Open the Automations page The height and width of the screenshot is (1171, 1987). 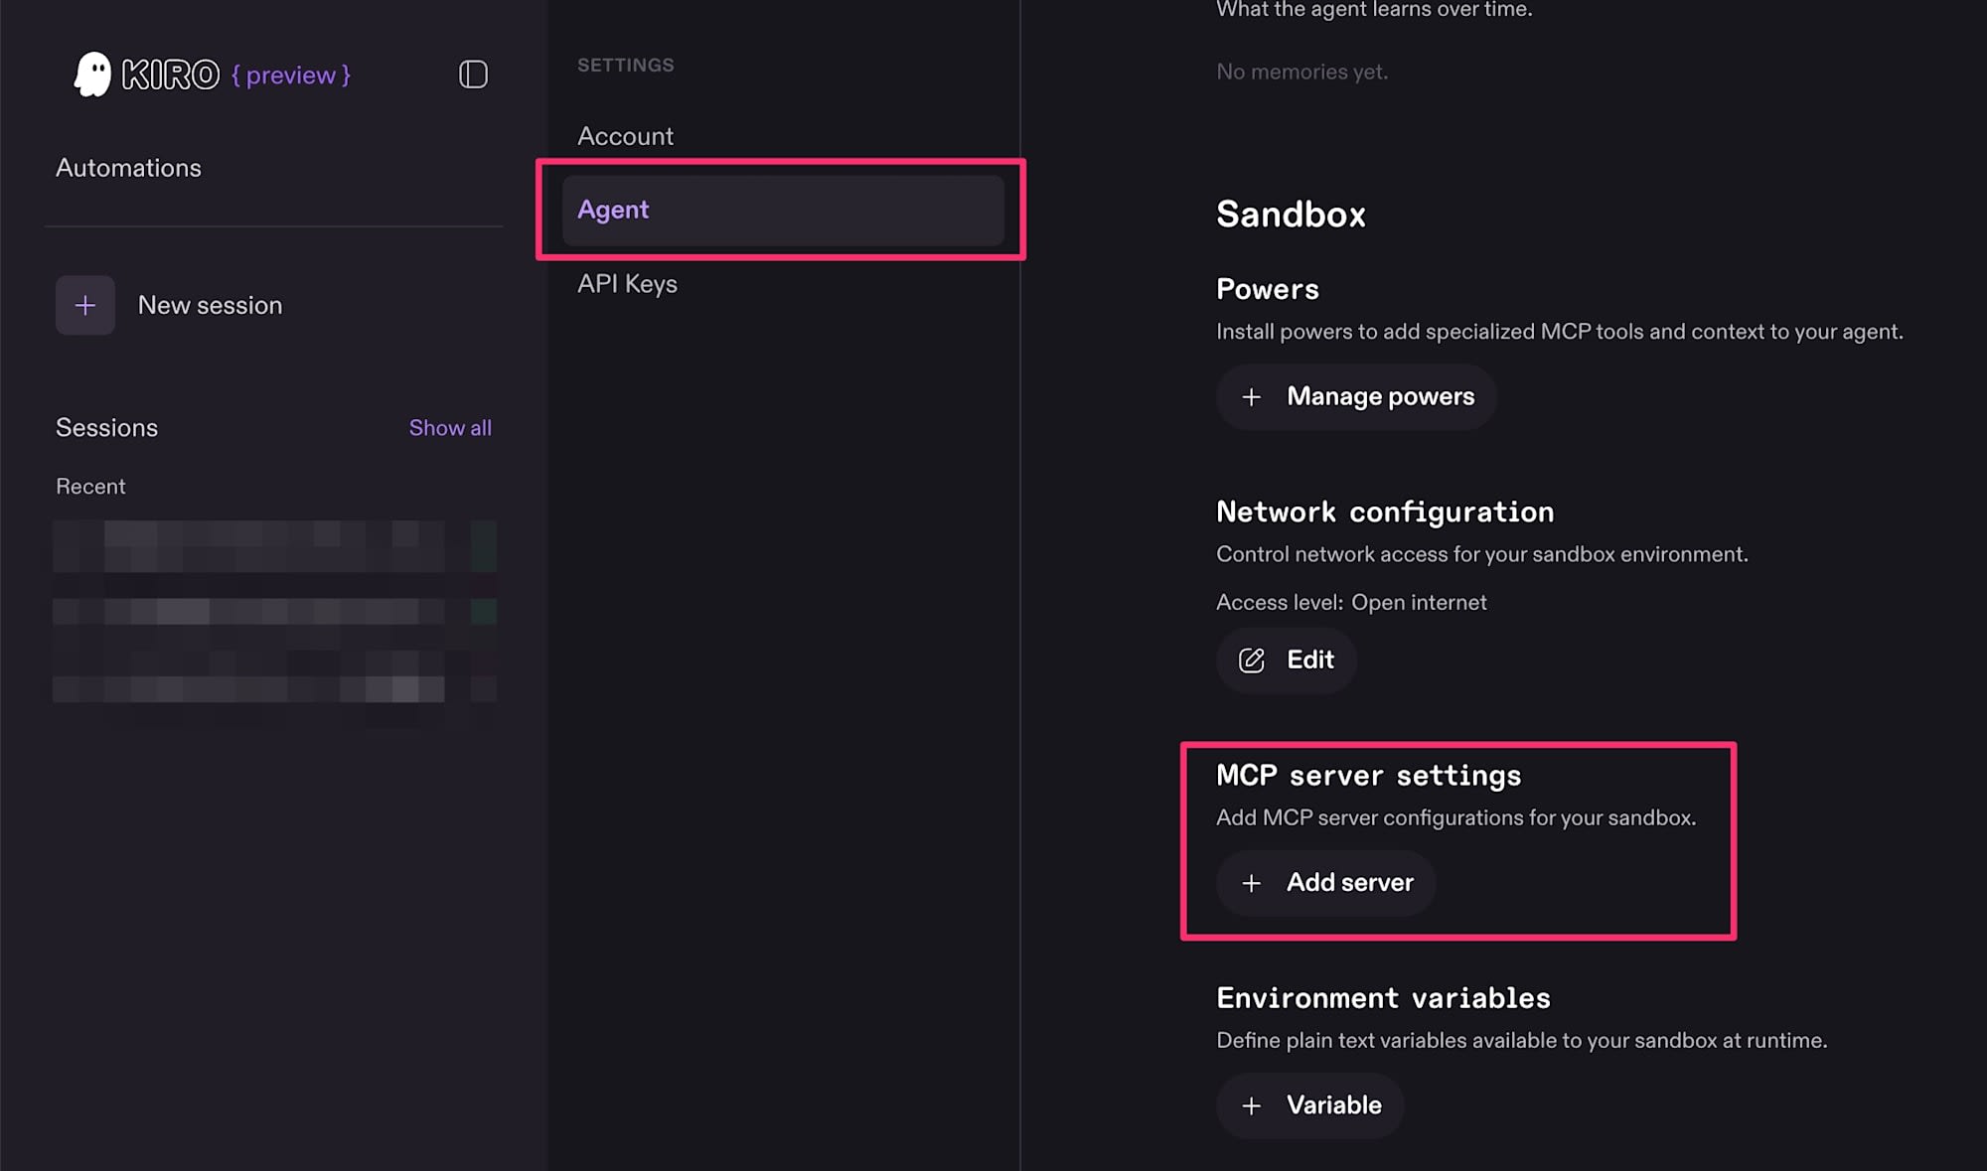coord(128,168)
